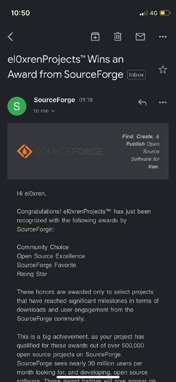Archive this email with the archive icon
Viewport: 176px width, 382px height.
(95, 37)
